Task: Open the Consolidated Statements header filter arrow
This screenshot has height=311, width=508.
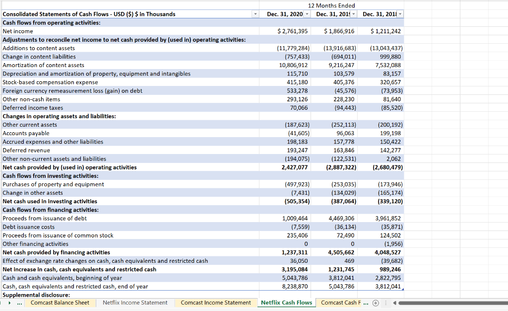Action: pyautogui.click(x=255, y=14)
